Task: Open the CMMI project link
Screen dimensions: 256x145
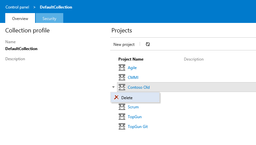Action: [x=133, y=78]
